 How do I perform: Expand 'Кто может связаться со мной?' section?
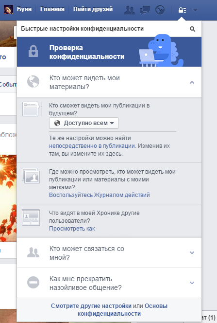tap(109, 253)
